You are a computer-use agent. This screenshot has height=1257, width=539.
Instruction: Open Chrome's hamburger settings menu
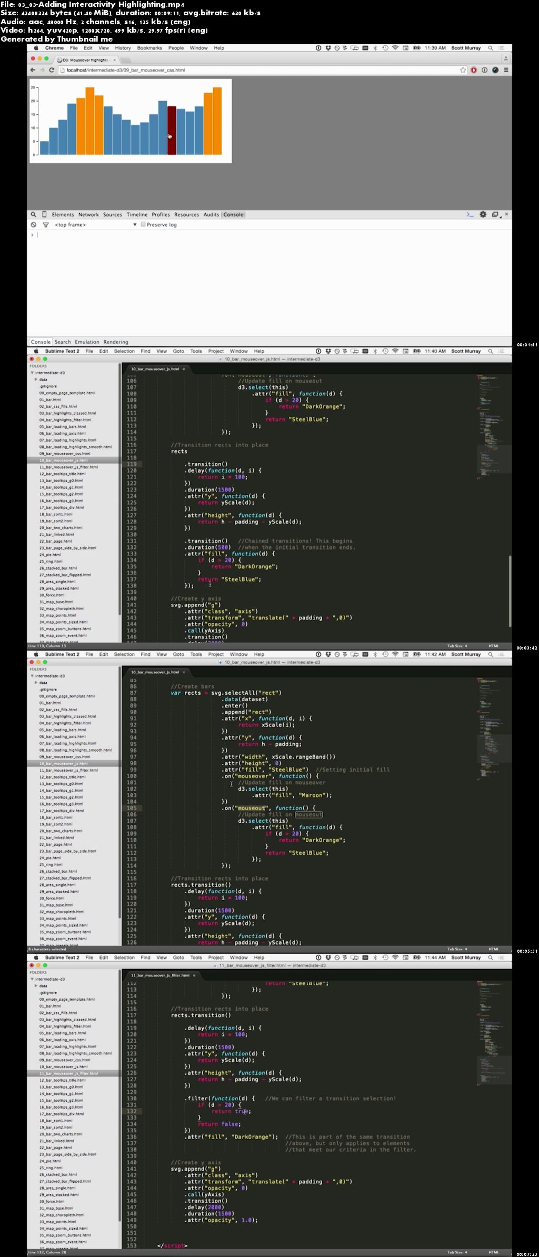tap(506, 70)
